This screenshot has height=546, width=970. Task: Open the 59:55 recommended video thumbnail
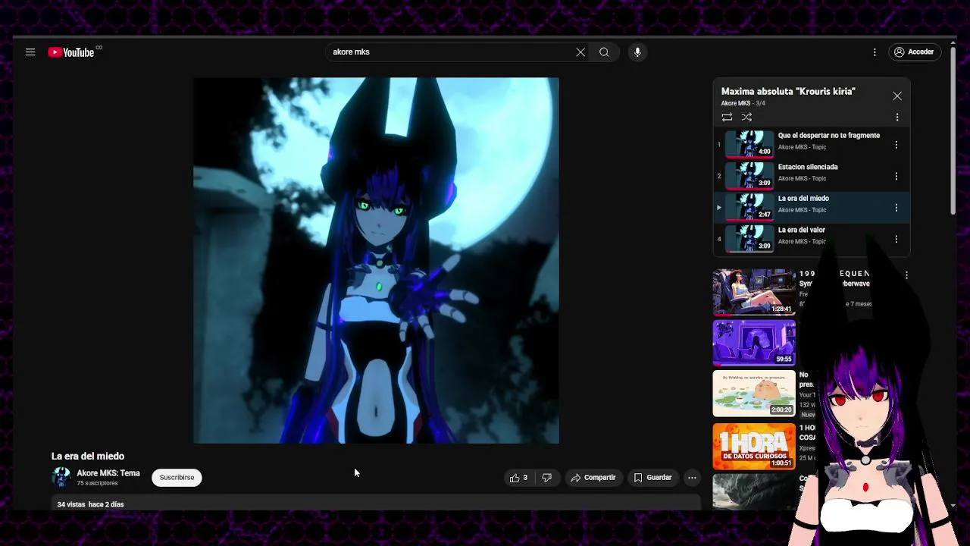(753, 342)
